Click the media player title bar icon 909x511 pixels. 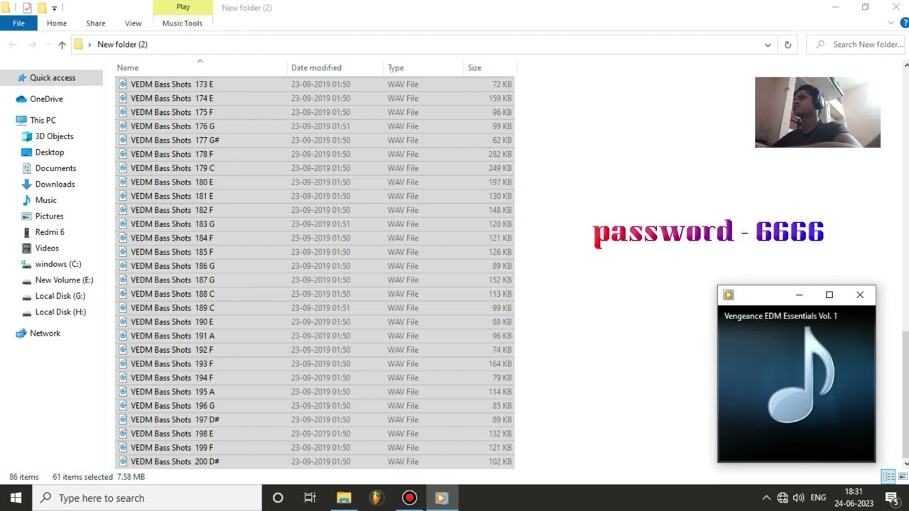click(x=729, y=295)
